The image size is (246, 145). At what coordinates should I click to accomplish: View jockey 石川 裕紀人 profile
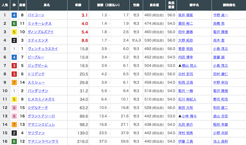pos(187,100)
